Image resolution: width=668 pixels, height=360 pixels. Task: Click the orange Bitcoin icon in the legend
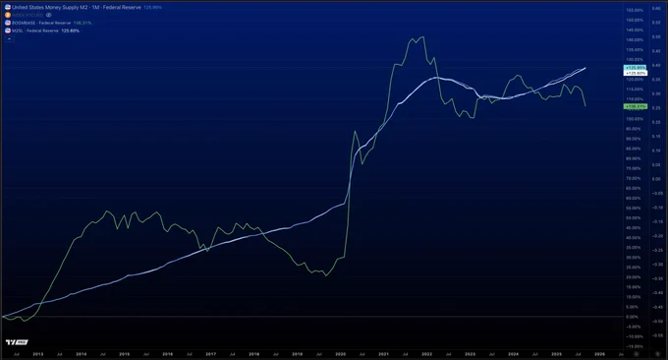pyautogui.click(x=8, y=15)
